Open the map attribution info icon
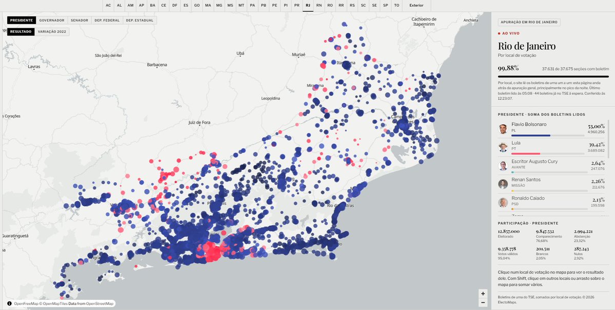Viewport: 615px width, 310px height. (9, 303)
